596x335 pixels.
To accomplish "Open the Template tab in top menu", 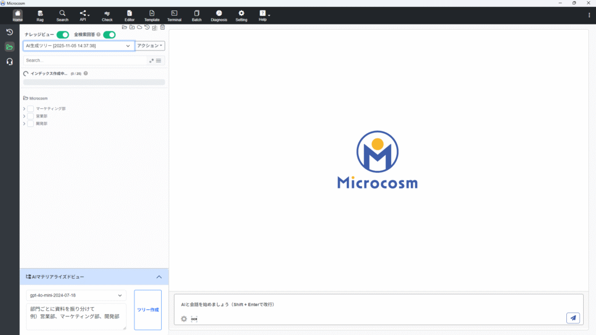I will pyautogui.click(x=152, y=15).
